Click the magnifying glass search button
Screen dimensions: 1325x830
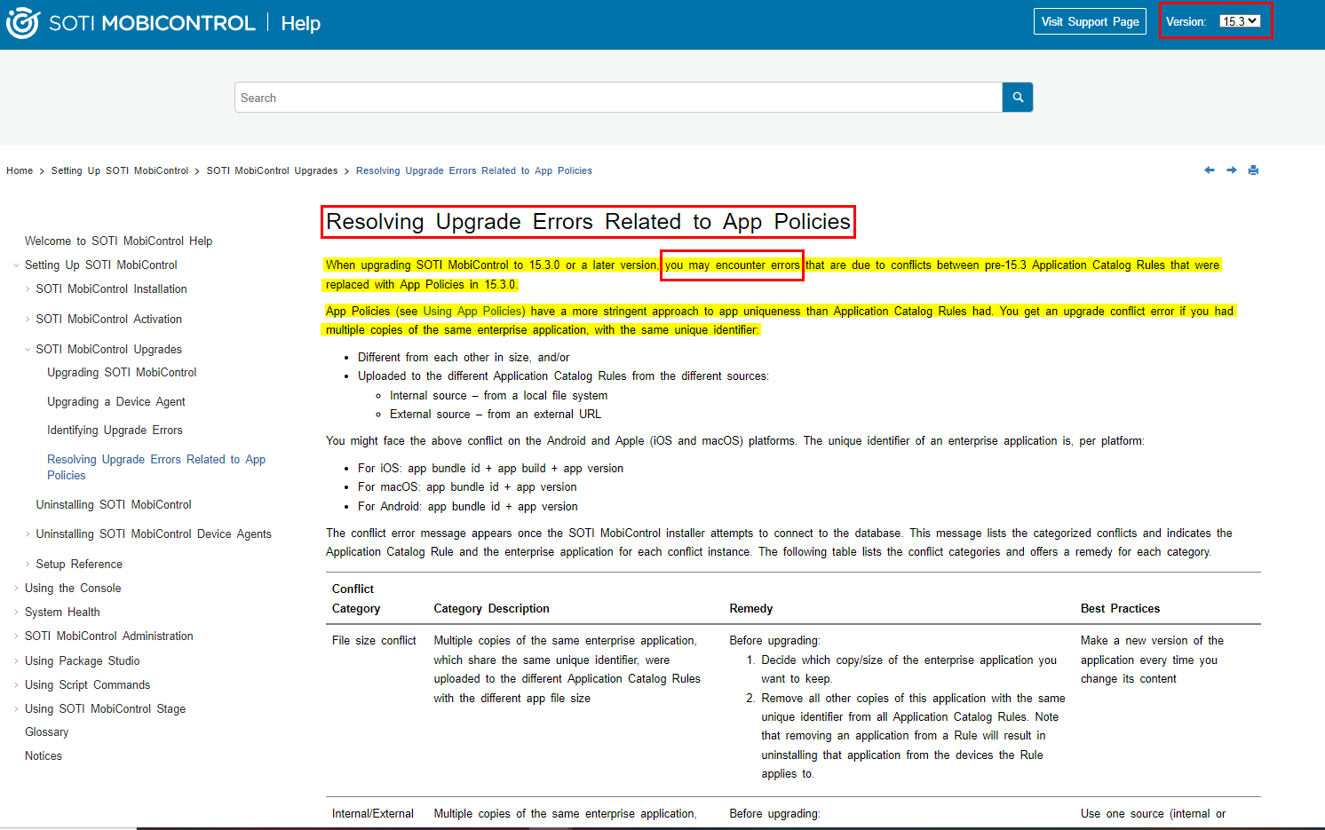click(x=1018, y=98)
